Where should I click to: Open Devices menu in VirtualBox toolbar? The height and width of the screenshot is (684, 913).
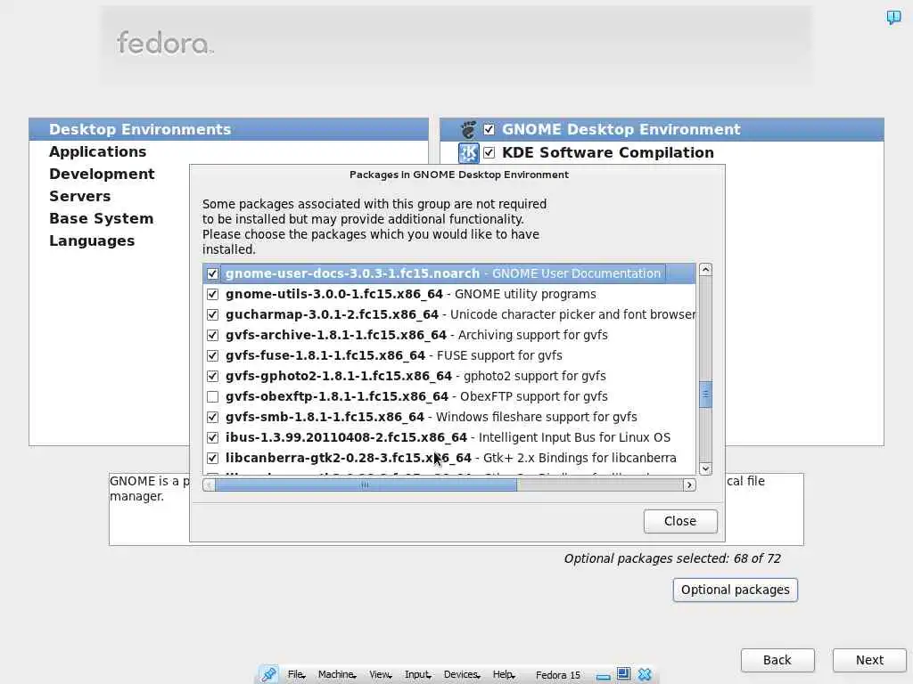(462, 675)
